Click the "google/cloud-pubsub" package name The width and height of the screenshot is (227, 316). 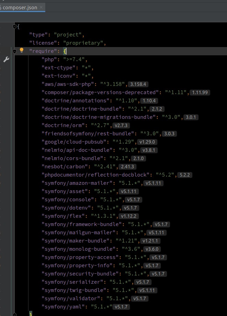[74, 142]
